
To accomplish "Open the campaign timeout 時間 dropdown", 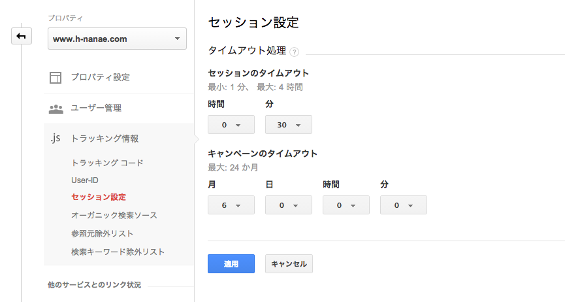I will (x=346, y=205).
